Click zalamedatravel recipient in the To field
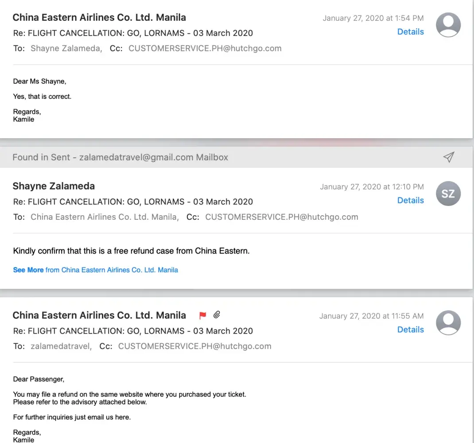Screen dimensions: 474x443 pos(61,346)
